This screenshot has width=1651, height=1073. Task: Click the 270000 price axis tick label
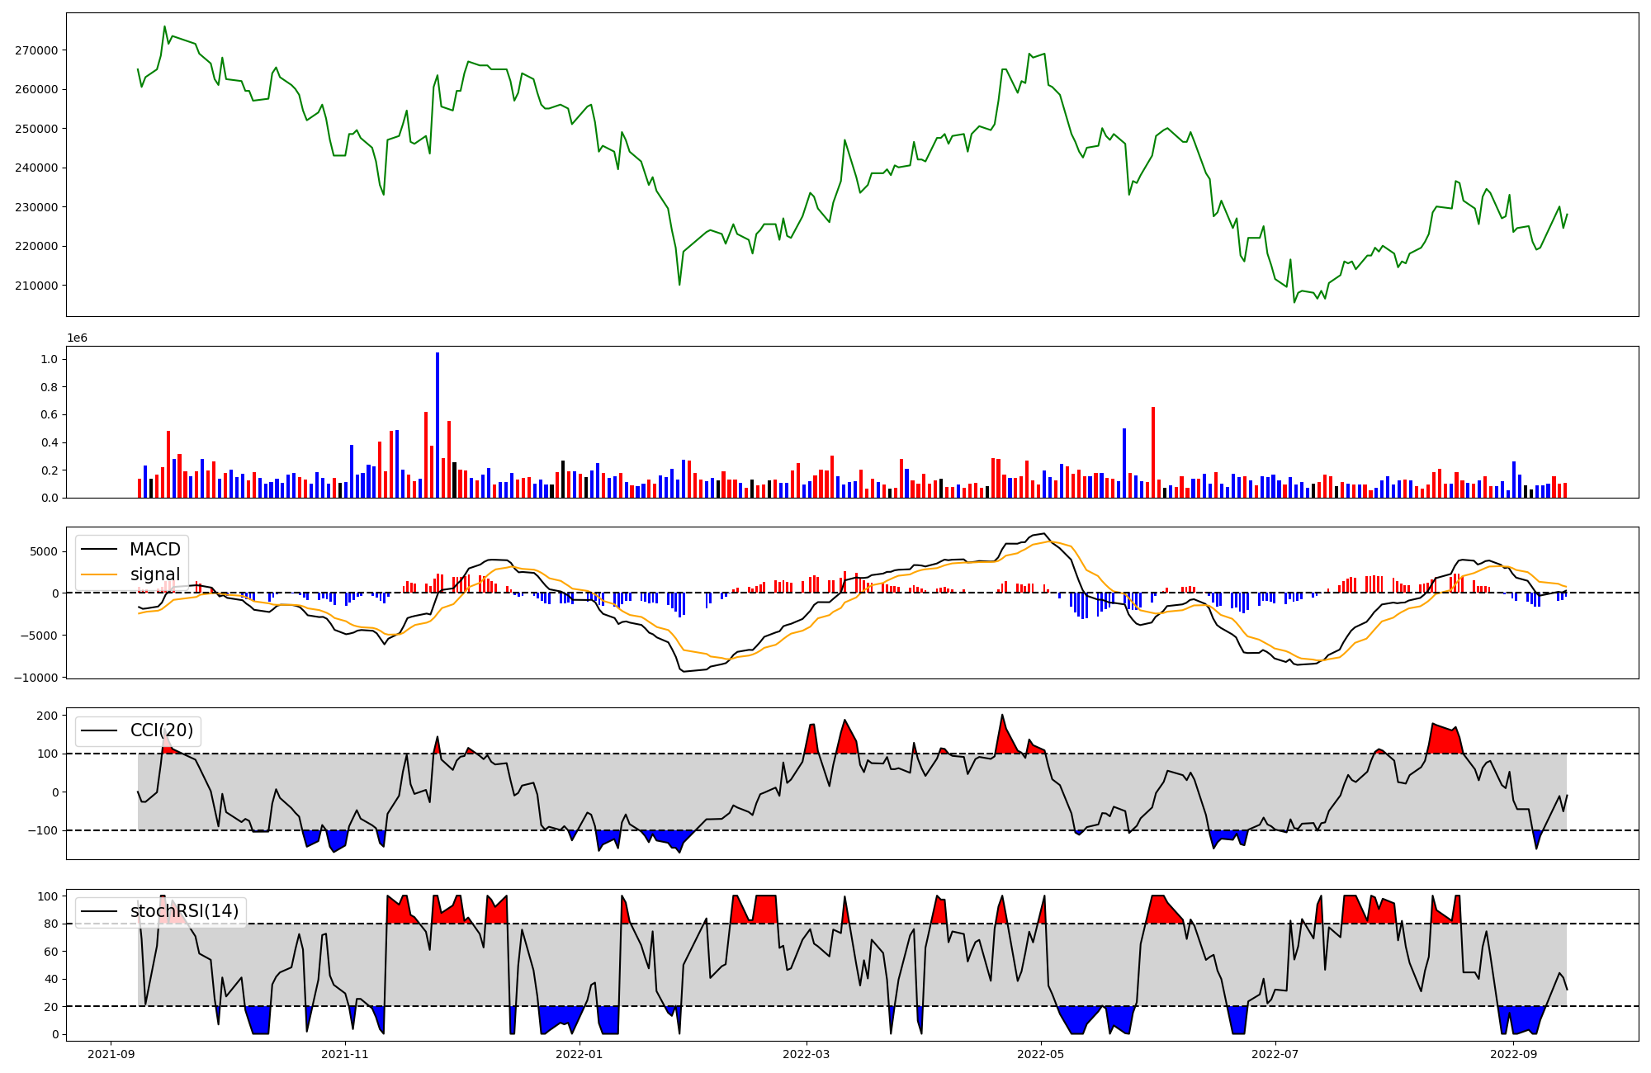[x=36, y=50]
